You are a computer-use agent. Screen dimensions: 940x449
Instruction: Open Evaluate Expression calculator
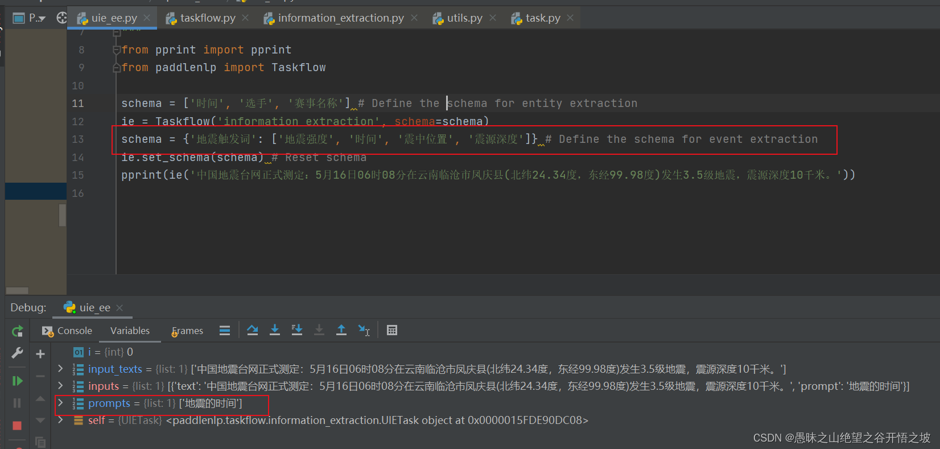point(392,330)
